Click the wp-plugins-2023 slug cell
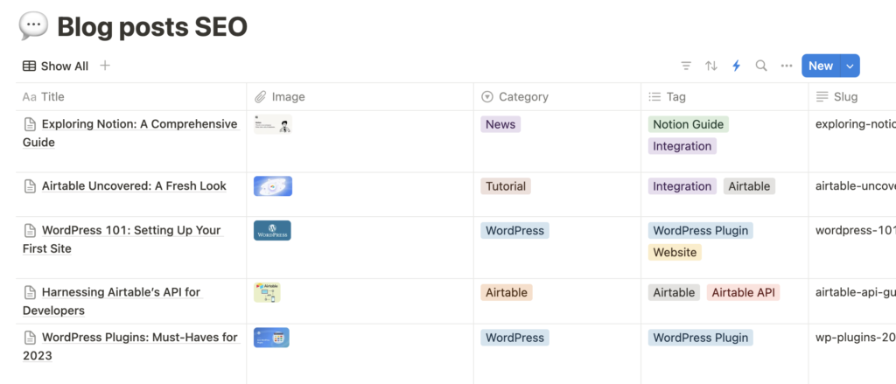The height and width of the screenshot is (384, 896). (x=852, y=353)
